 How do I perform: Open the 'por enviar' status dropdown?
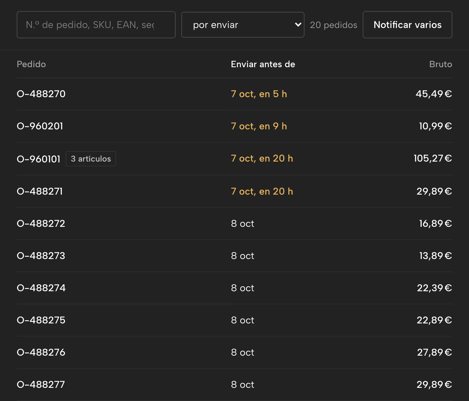[x=243, y=25]
